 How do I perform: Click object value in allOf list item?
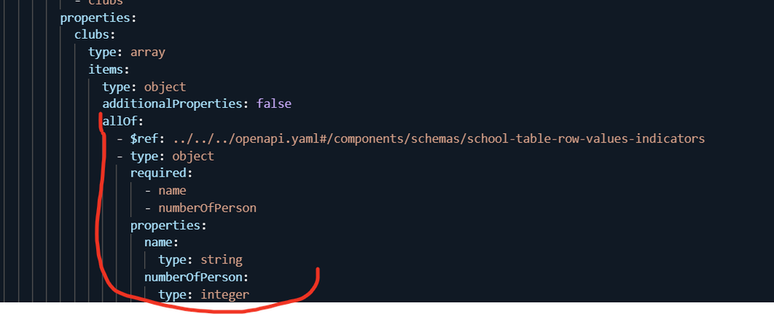pyautogui.click(x=193, y=156)
